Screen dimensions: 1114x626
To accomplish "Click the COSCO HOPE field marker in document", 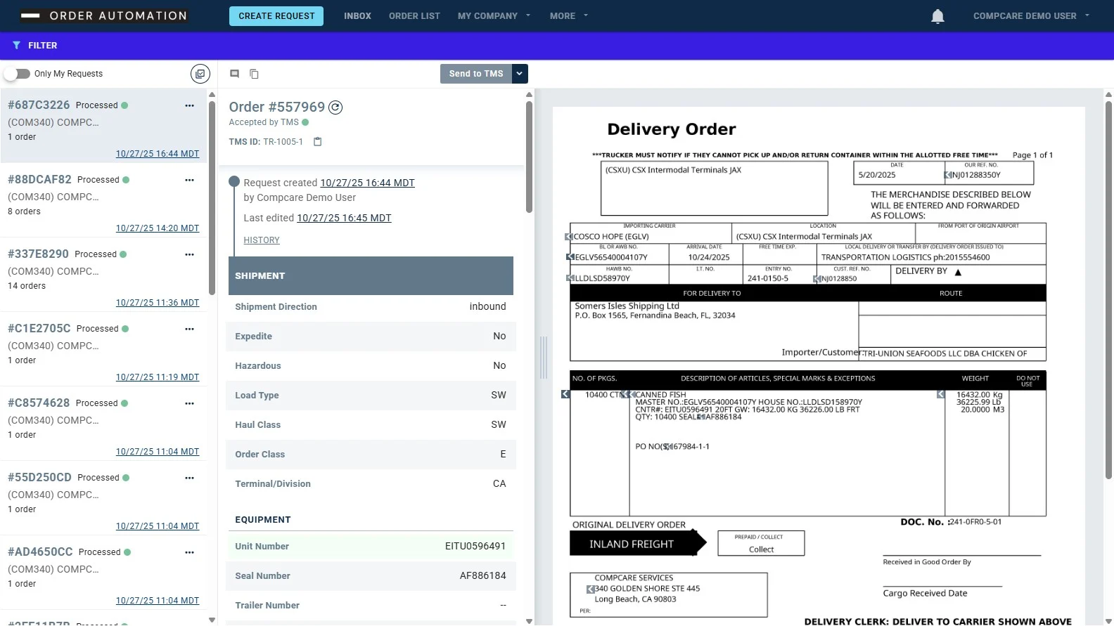I will [569, 237].
